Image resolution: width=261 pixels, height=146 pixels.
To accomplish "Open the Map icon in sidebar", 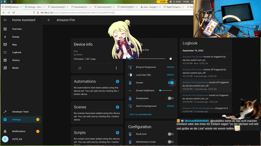I will coord(5,45).
